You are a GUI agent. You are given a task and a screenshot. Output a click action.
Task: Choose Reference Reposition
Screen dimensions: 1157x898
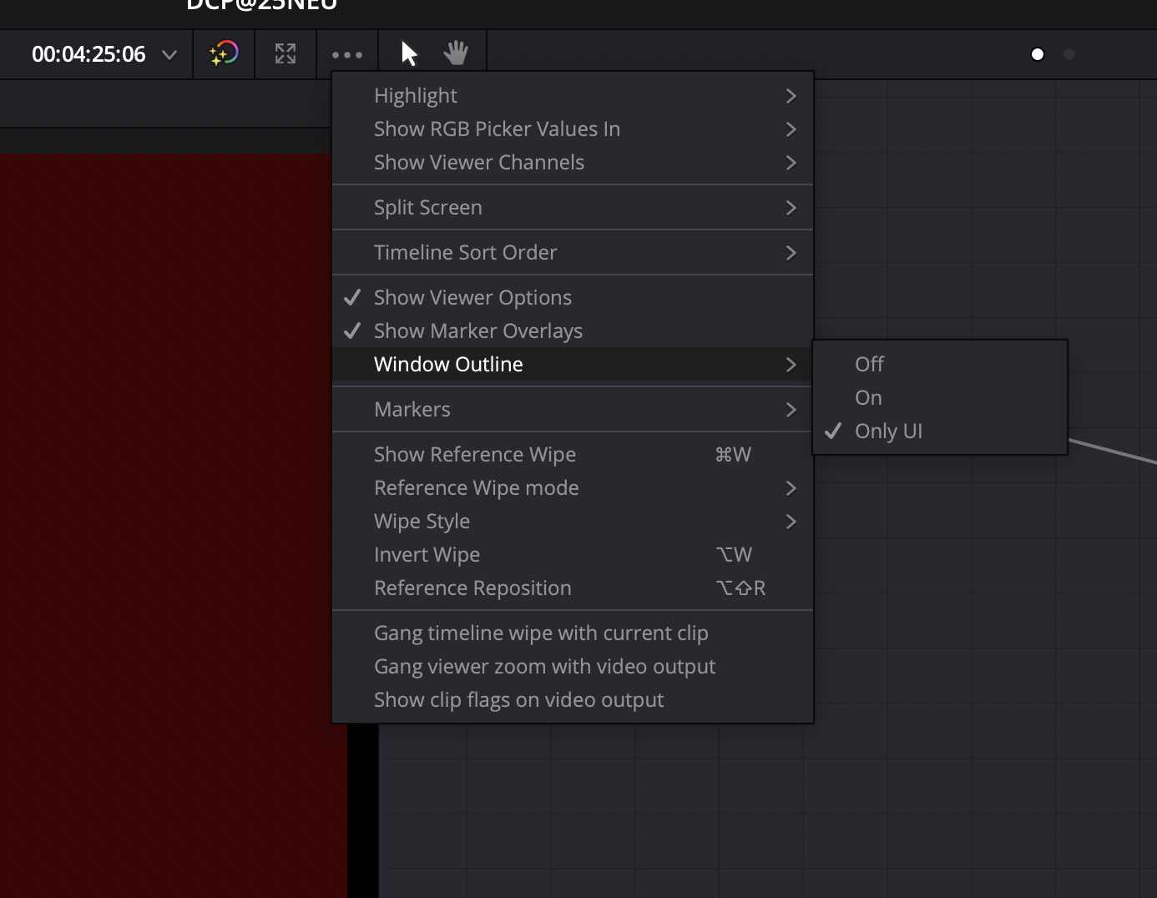point(573,588)
